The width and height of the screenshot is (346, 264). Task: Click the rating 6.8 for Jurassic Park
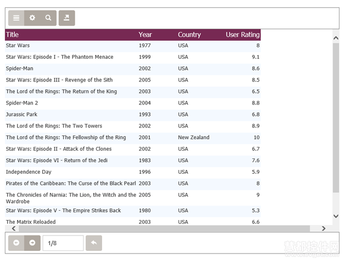[x=256, y=114]
